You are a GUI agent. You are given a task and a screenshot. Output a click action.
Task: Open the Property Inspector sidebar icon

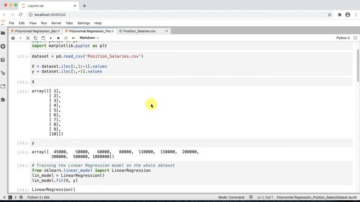click(3, 73)
